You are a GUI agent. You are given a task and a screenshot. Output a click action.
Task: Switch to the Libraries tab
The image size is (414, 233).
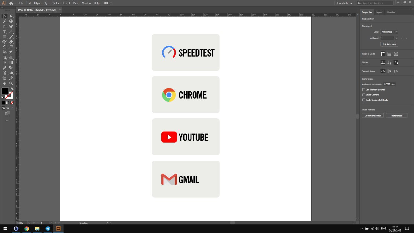pos(390,12)
